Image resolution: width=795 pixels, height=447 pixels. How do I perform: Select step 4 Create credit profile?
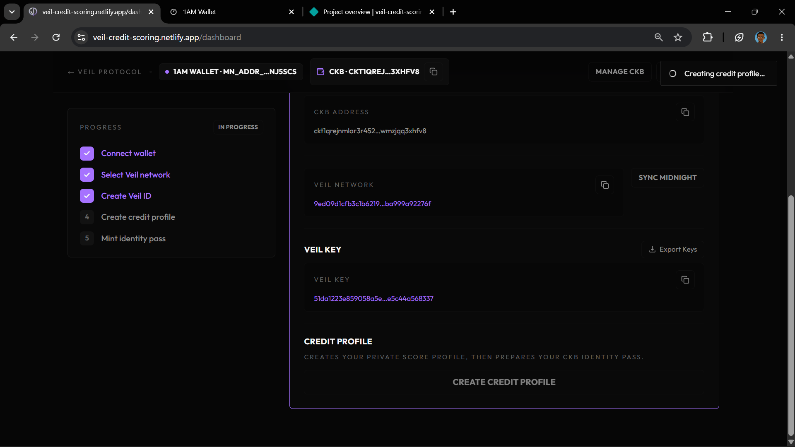pyautogui.click(x=128, y=217)
